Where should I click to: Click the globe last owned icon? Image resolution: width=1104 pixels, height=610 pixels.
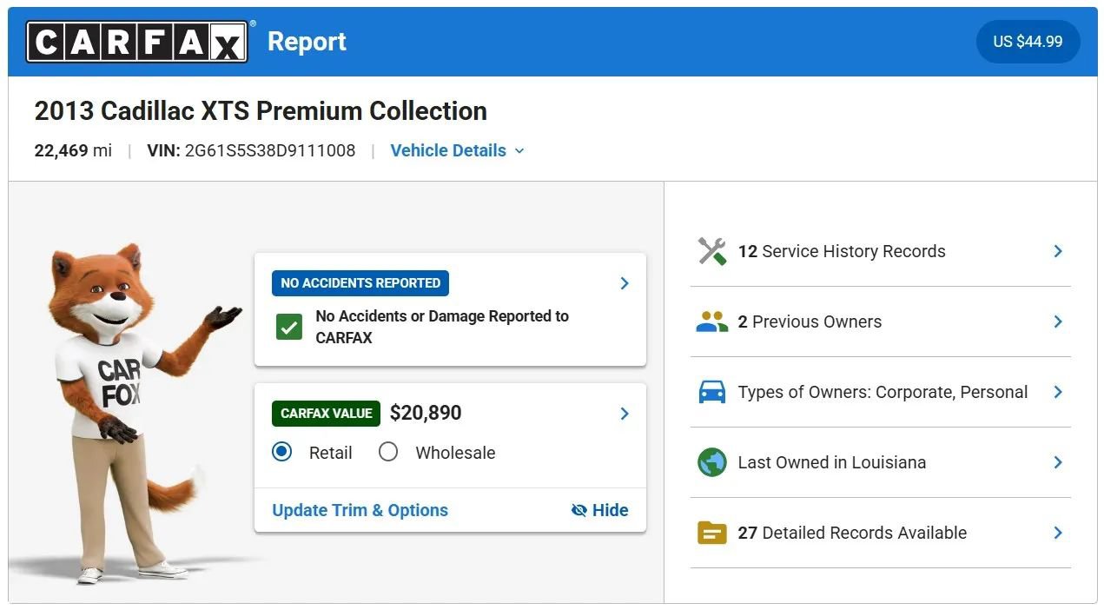tap(712, 462)
